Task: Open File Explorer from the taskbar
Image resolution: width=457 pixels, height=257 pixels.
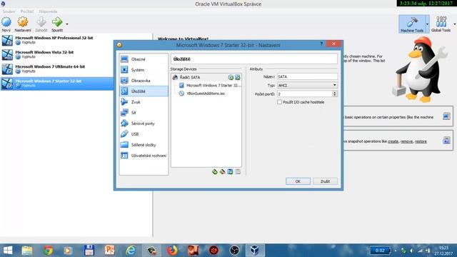Action: pyautogui.click(x=27, y=251)
